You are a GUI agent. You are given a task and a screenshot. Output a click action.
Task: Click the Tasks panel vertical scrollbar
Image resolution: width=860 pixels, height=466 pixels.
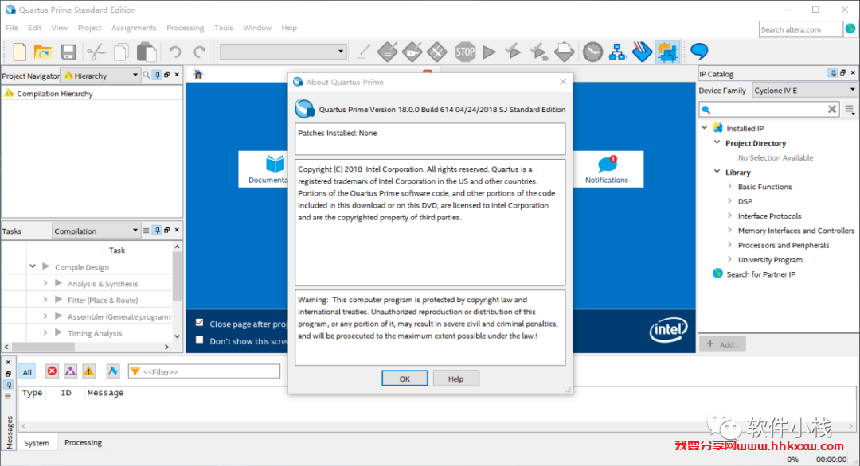(x=177, y=291)
